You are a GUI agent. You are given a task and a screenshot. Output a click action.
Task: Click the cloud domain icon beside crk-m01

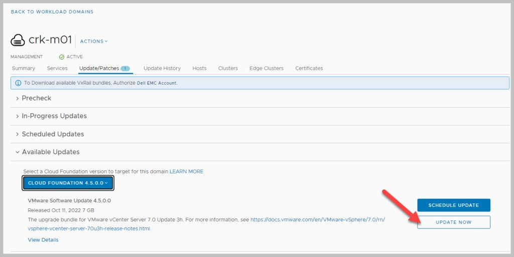[18, 41]
